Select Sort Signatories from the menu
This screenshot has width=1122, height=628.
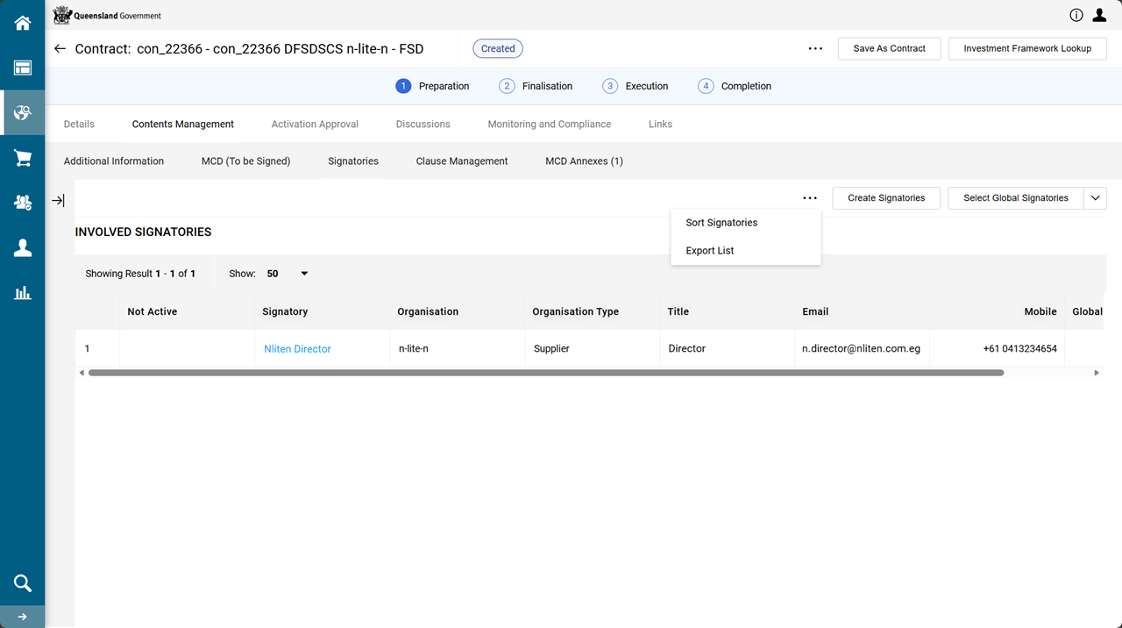[x=721, y=223]
